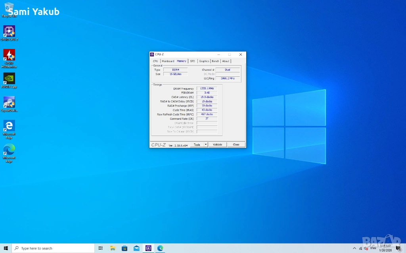406x253 pixels.
Task: Click the Validate button
Action: [217, 145]
